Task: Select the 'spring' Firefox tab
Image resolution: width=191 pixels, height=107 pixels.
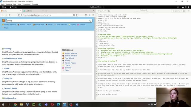Action: coord(11,11)
